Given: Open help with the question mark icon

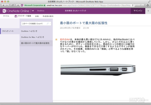Looking at the screenshot, I should [x=148, y=11].
